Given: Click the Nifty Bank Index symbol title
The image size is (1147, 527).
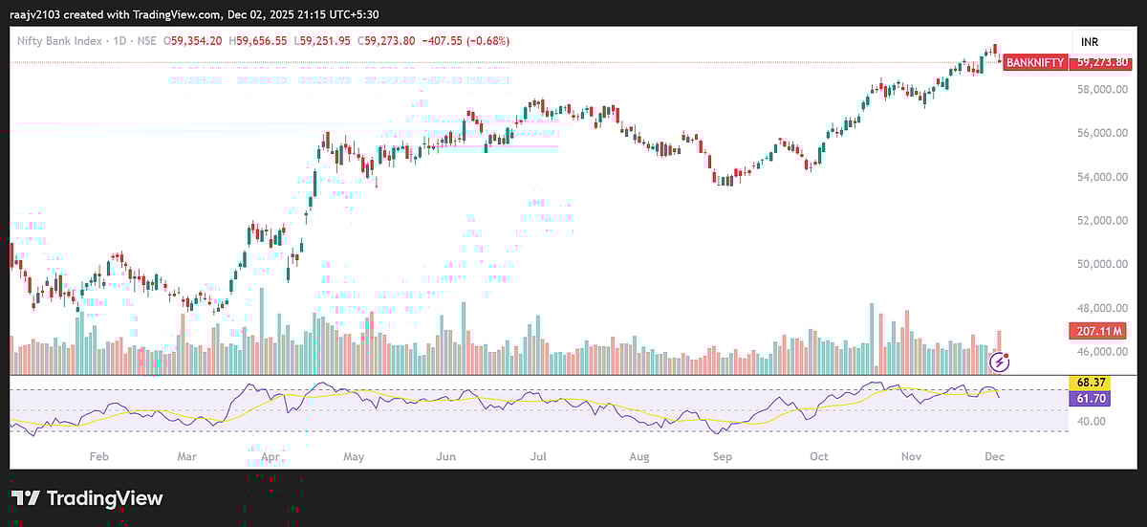Looking at the screenshot, I should (x=60, y=41).
